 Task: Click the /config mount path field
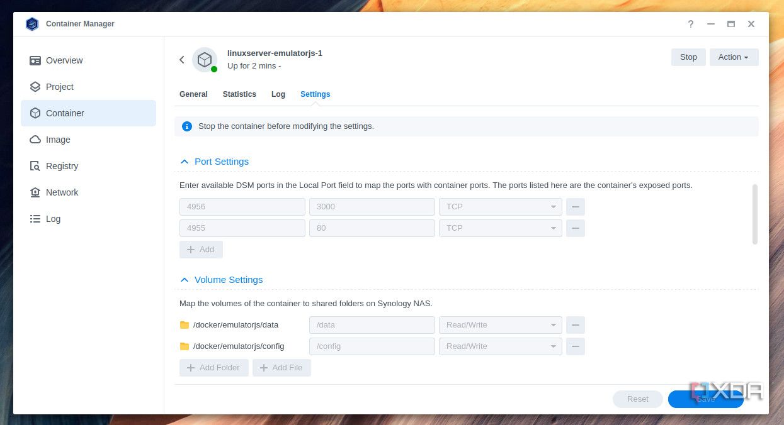[x=372, y=346]
